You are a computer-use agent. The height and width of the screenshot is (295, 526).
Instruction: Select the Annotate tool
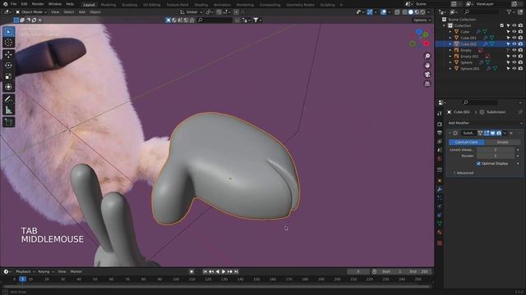[x=9, y=99]
